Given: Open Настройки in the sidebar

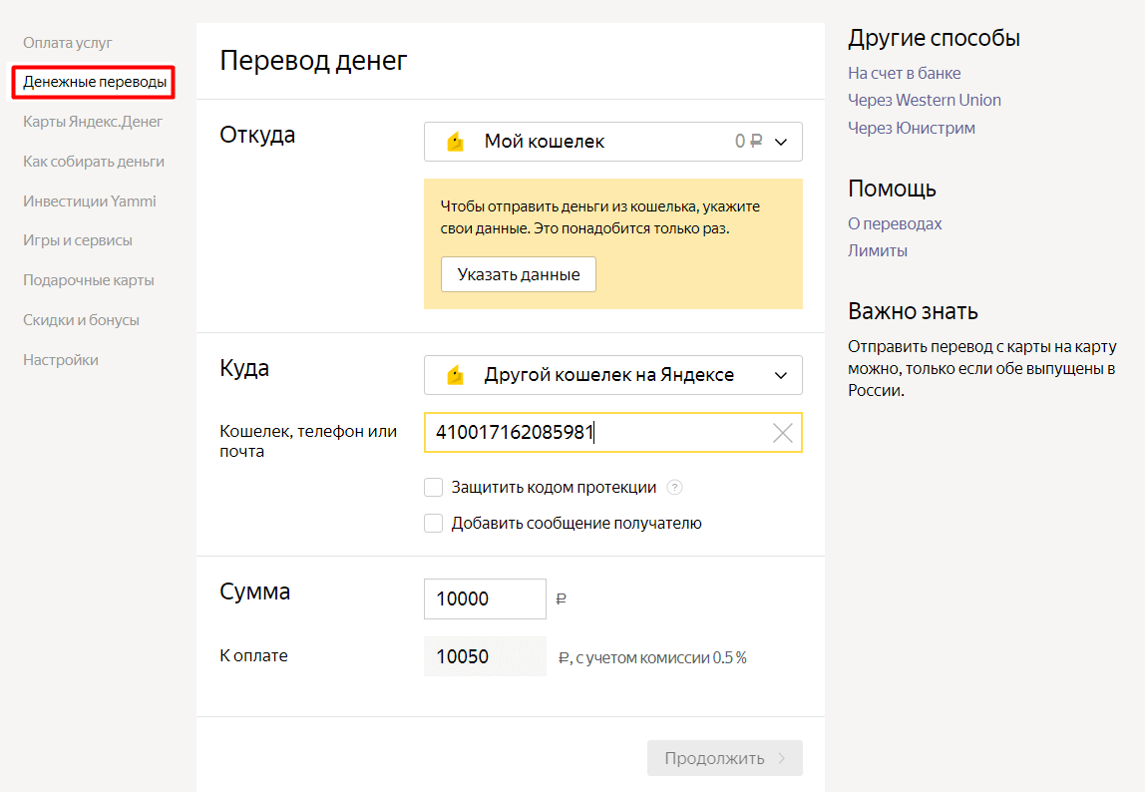Looking at the screenshot, I should pyautogui.click(x=61, y=359).
